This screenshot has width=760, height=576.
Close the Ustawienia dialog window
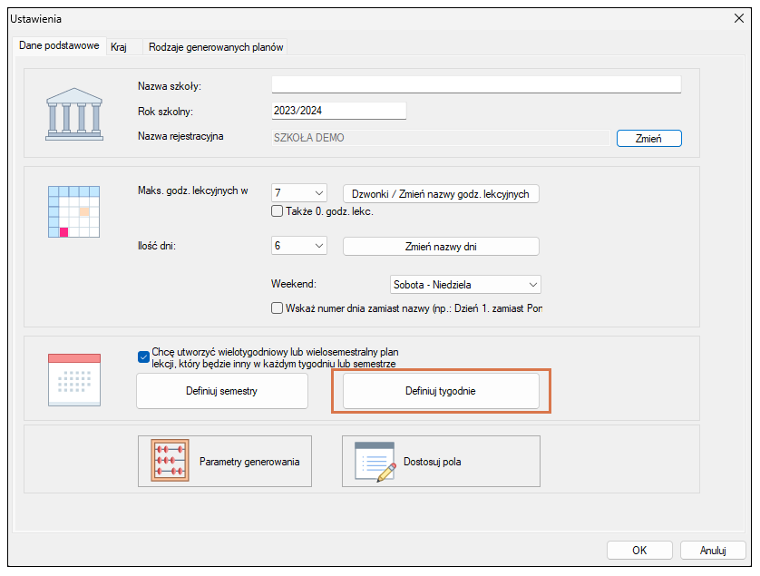coord(737,18)
